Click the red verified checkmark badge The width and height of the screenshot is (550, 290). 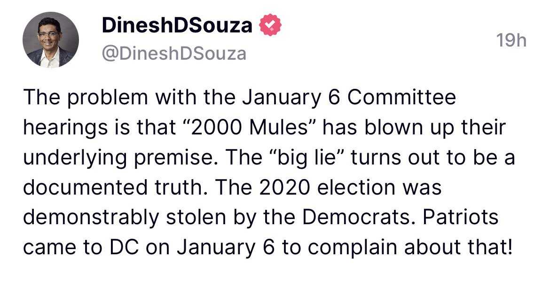click(x=270, y=24)
